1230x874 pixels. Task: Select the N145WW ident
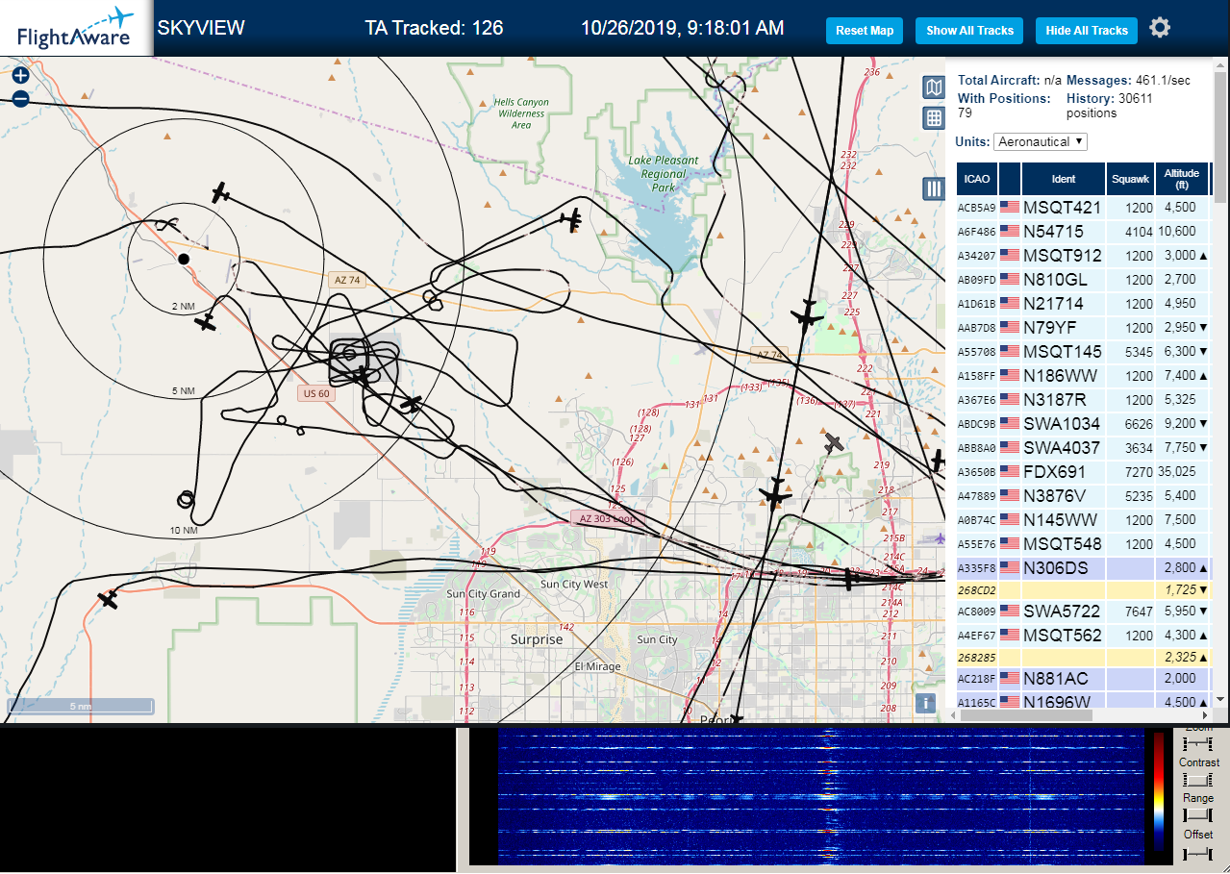1060,519
